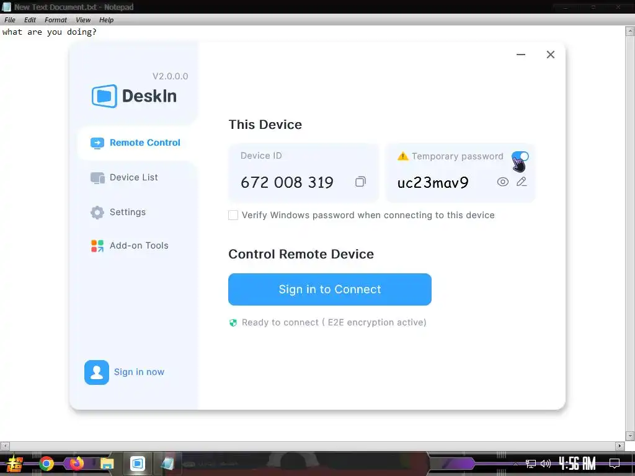This screenshot has width=635, height=476.
Task: Copy the Device ID with the copy icon
Action: 360,182
